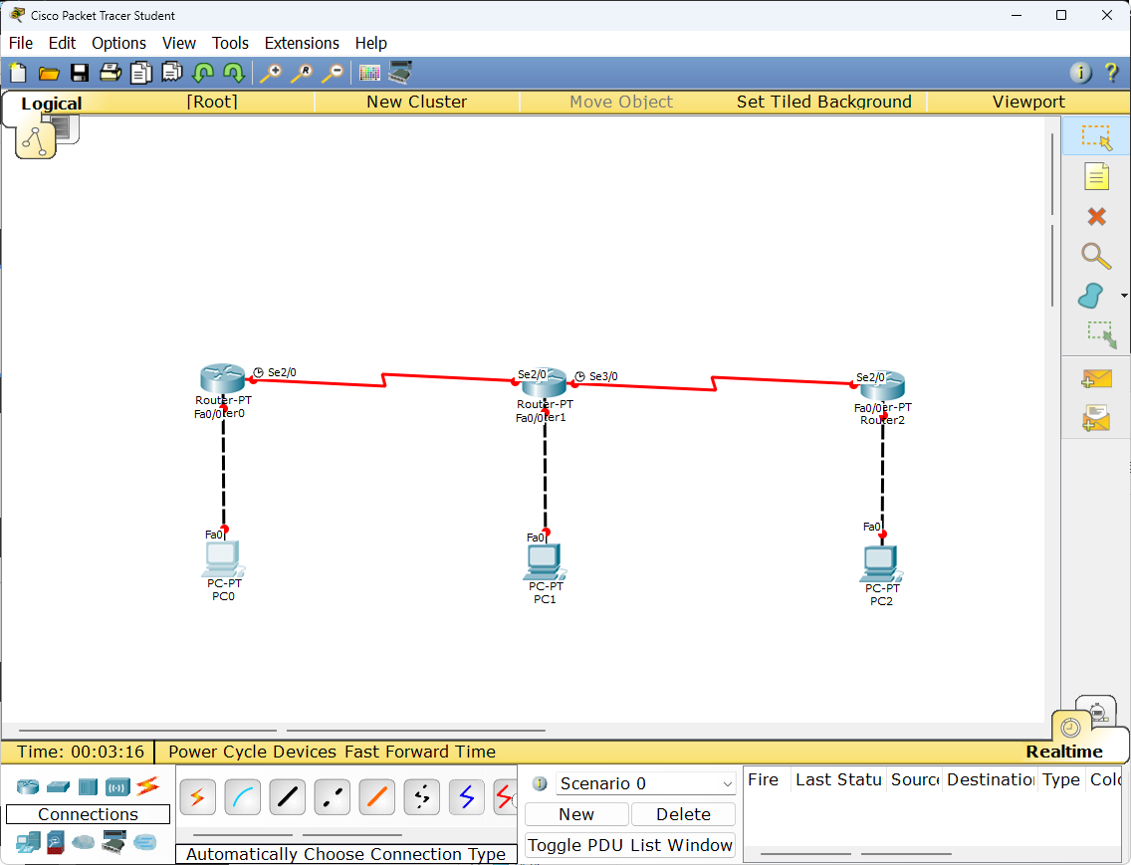Screen dimensions: 1131x865
Task: Click the Print toolbar icon
Action: point(111,72)
